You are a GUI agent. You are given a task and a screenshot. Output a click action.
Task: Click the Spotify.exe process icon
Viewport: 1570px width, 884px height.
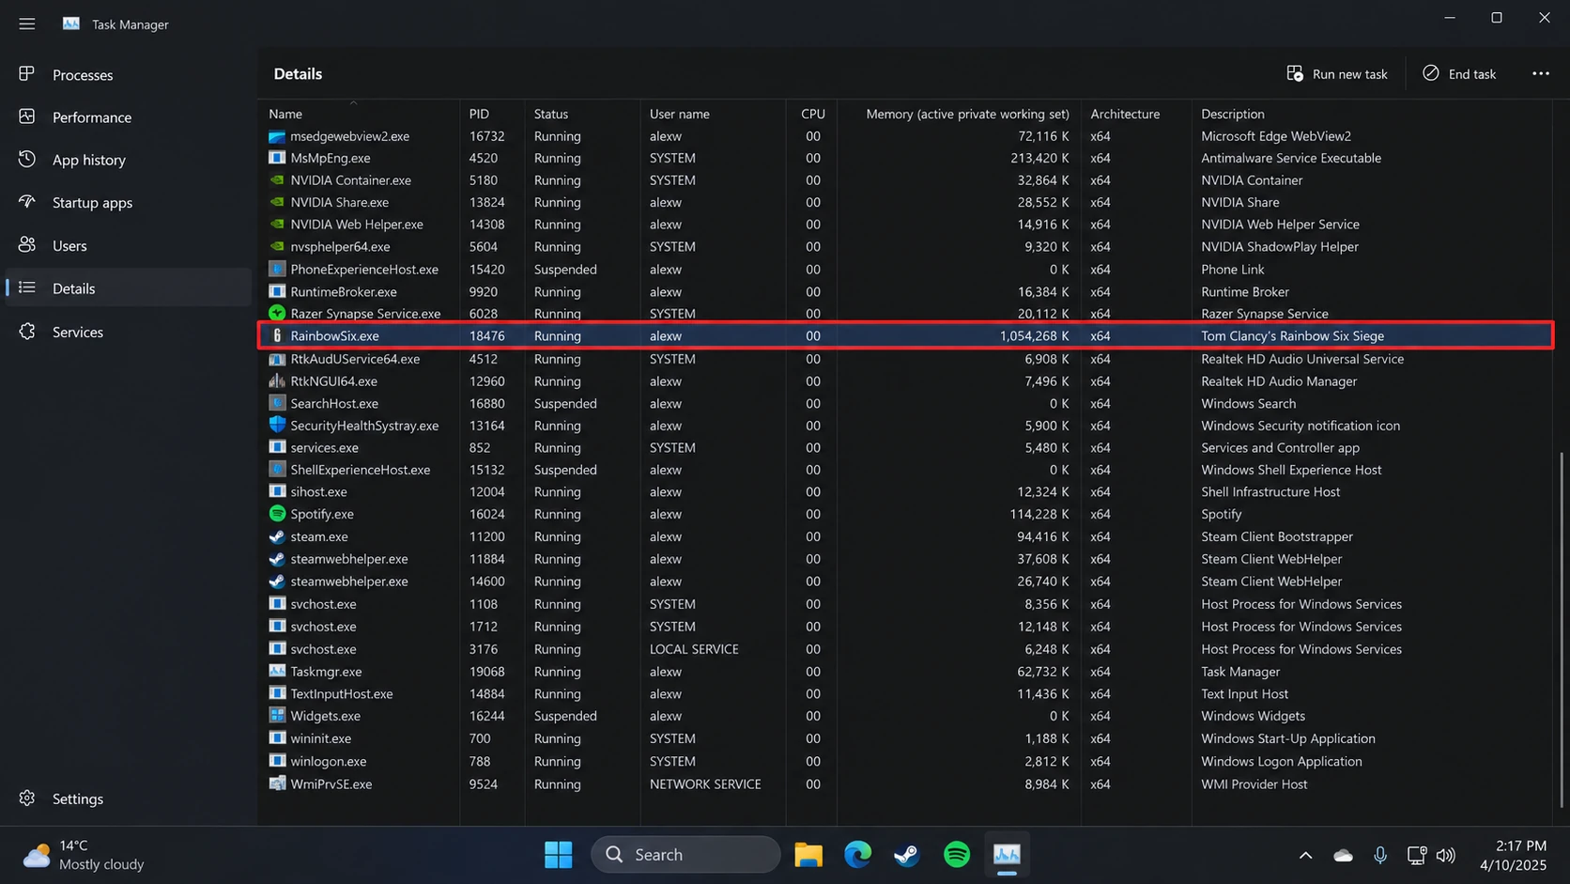(x=277, y=514)
